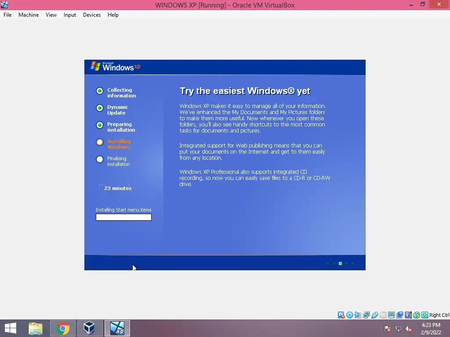Image resolution: width=450 pixels, height=337 pixels.
Task: Close the VirtualBox window
Action: (x=439, y=4)
